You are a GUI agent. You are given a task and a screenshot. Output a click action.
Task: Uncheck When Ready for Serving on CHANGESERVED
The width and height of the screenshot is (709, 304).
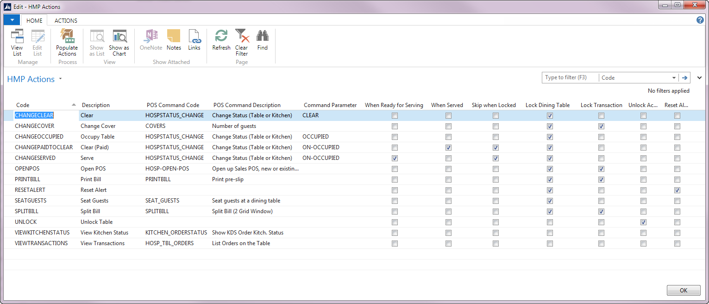(395, 158)
